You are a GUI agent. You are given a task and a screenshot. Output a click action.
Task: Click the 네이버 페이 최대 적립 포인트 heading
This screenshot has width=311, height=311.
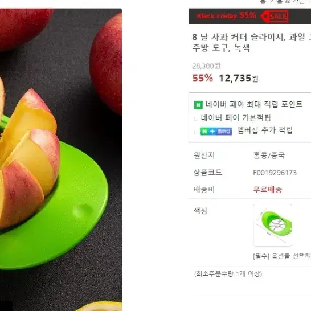(x=254, y=104)
